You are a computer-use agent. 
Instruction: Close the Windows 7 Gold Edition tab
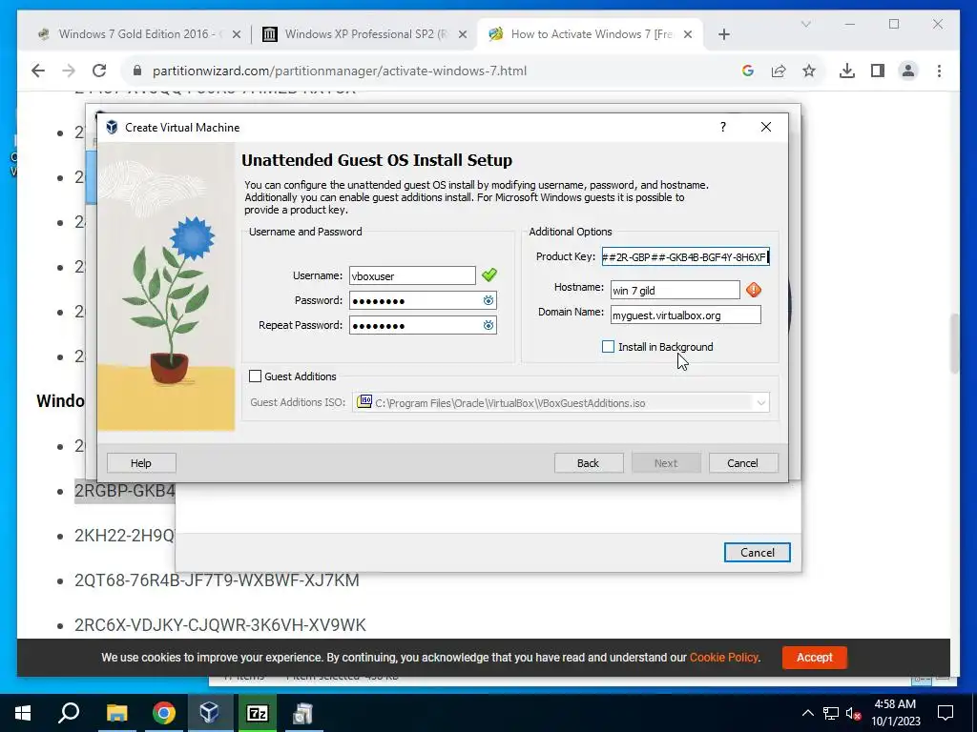(x=237, y=34)
